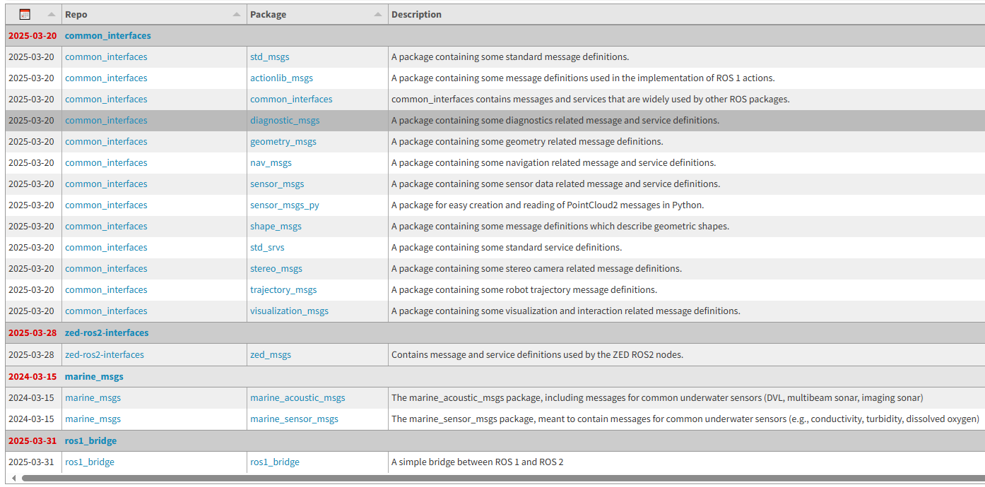Click the calendar date column icon
Image resolution: width=985 pixels, height=487 pixels.
point(25,14)
